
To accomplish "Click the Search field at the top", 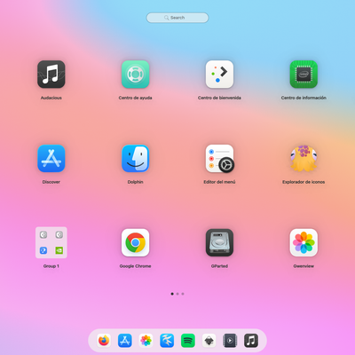I will coord(177,18).
